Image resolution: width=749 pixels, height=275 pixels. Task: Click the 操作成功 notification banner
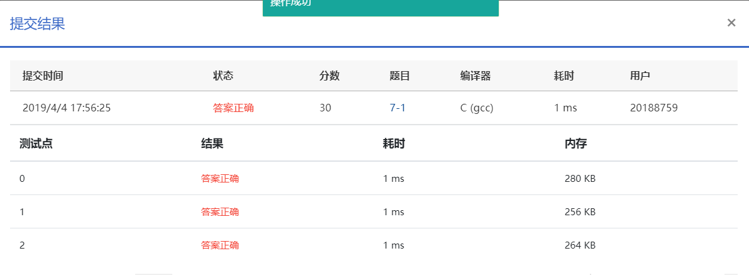(x=380, y=7)
